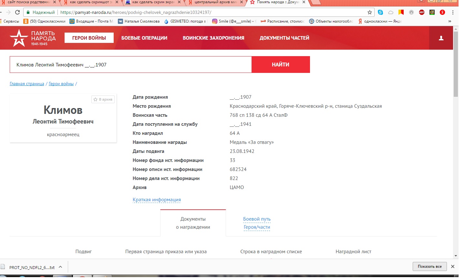Click the Память народа star logo
Screen dimensions: 465x280
click(x=19, y=38)
